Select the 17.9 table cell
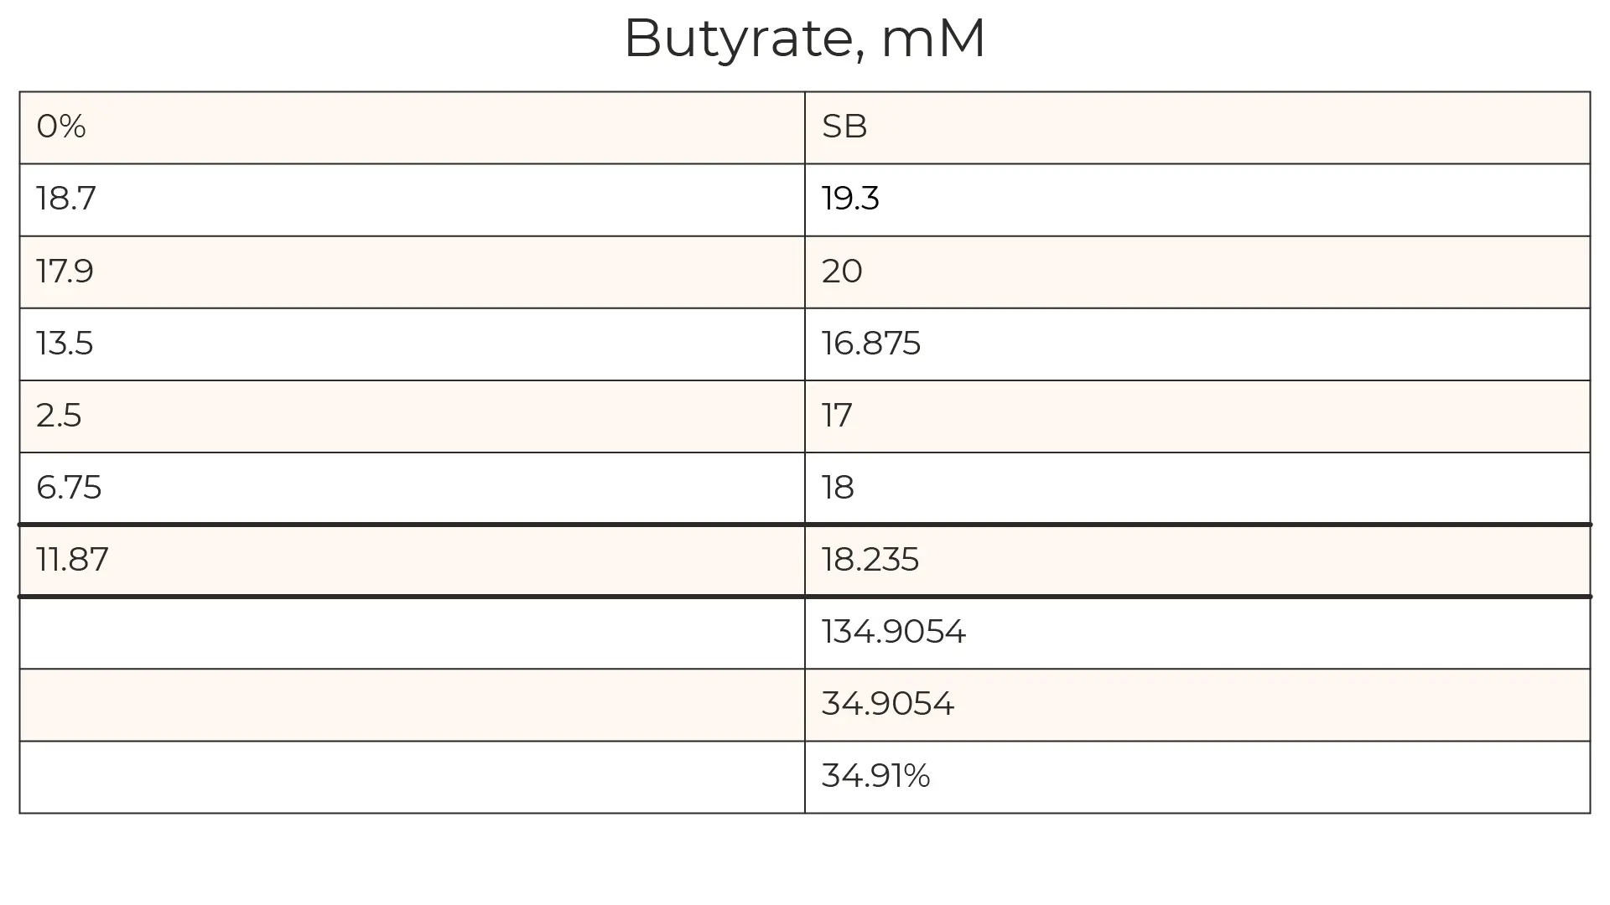The width and height of the screenshot is (1610, 905). pos(411,271)
